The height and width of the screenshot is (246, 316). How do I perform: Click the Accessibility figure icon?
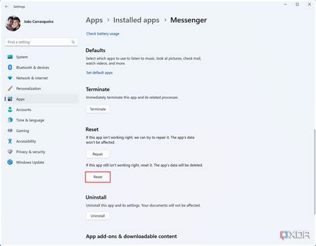click(10, 141)
